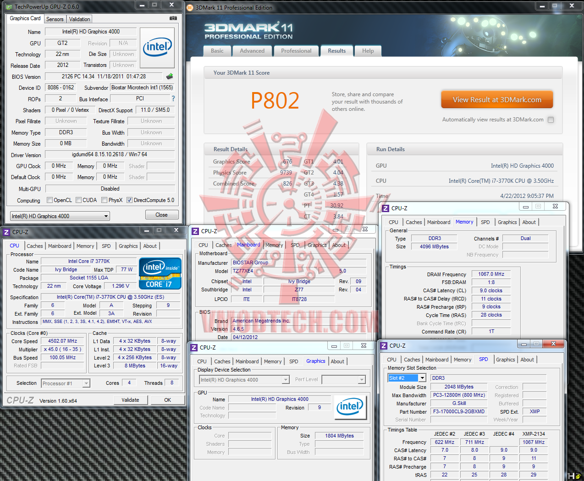Open the Processor #1 selection dropdown

(66, 383)
